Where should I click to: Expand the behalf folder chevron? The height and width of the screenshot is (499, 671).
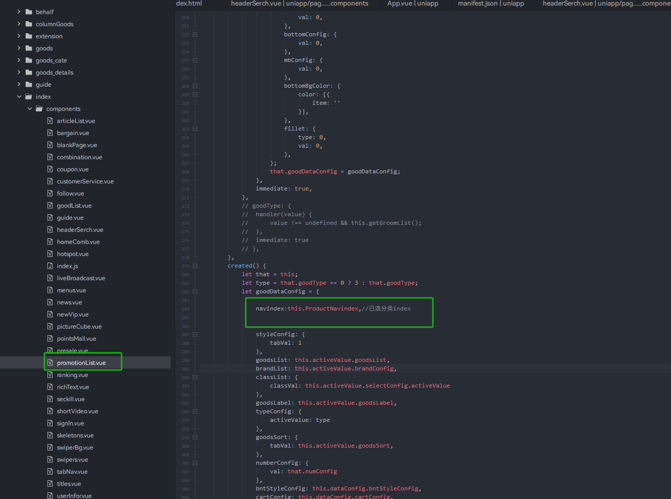pyautogui.click(x=19, y=12)
